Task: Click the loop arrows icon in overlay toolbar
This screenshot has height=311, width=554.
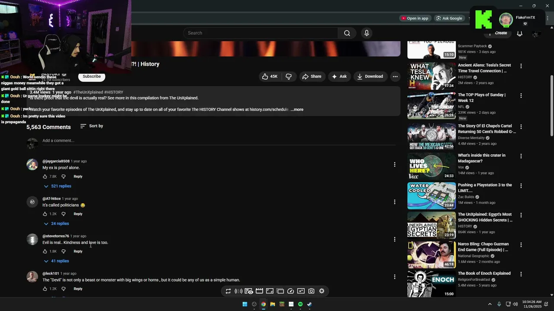Action: tap(228, 291)
